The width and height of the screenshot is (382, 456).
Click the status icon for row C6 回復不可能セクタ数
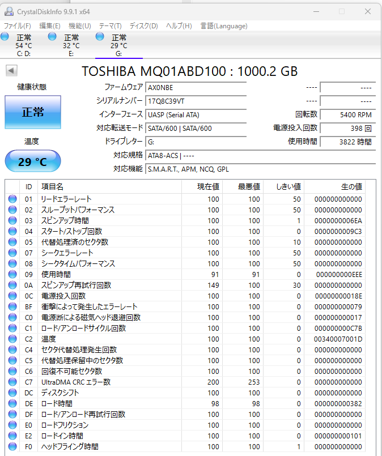tap(12, 371)
